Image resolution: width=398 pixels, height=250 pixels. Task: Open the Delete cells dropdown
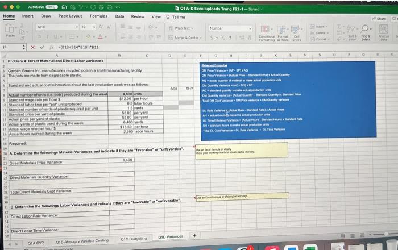[x=319, y=33]
